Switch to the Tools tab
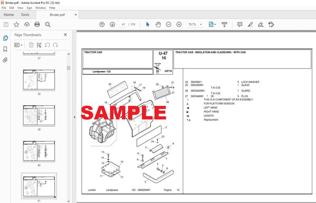 [x=25, y=15]
